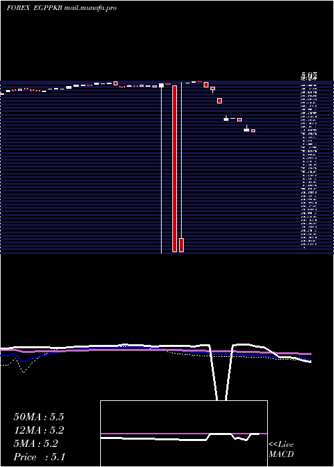
Task: Click the '50MA : 5.5' label
Action: [x=39, y=417]
